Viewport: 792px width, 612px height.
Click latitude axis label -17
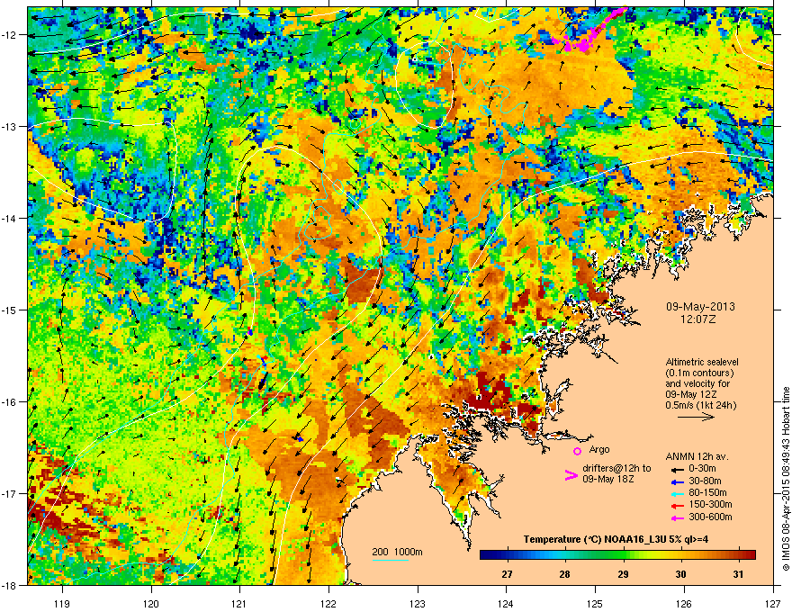(10, 493)
